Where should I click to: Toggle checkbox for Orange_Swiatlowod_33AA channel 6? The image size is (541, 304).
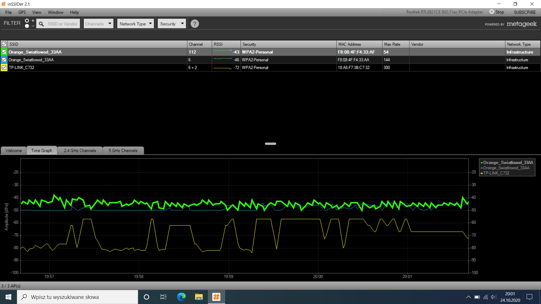tap(4, 60)
